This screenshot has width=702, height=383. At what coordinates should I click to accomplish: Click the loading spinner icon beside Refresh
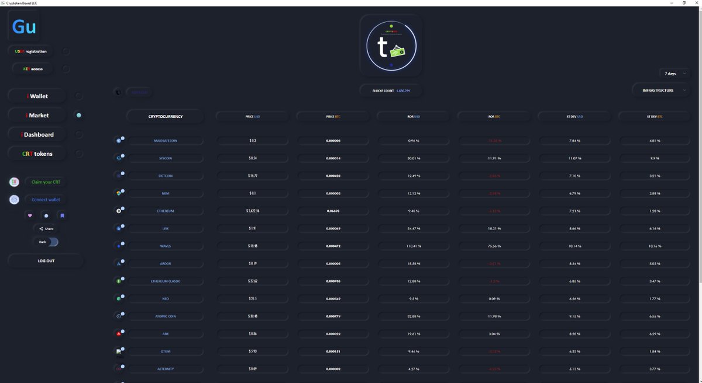tap(118, 92)
